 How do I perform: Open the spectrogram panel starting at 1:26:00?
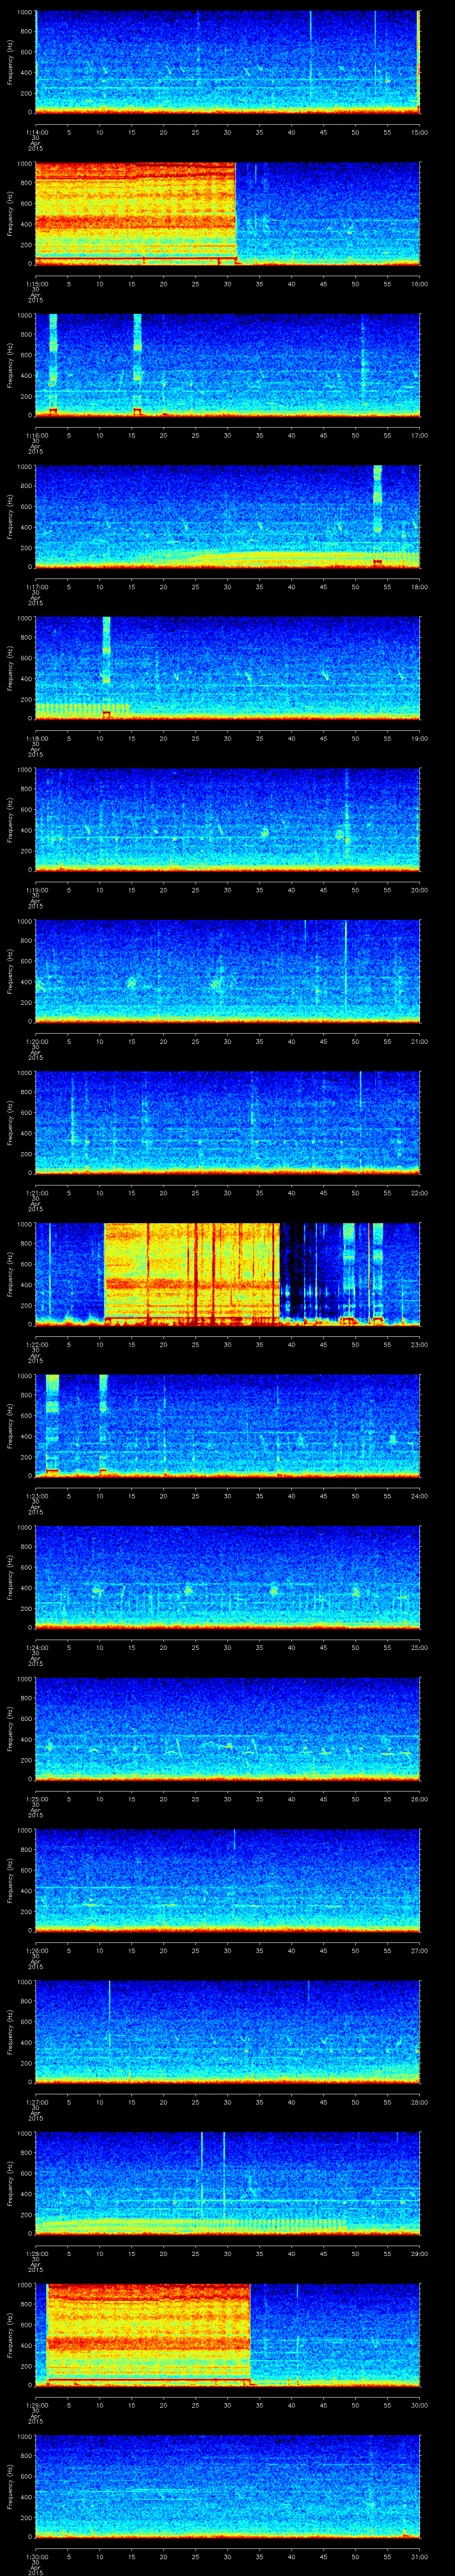click(228, 1879)
